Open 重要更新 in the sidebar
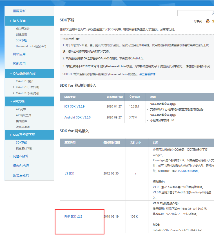 19,11
